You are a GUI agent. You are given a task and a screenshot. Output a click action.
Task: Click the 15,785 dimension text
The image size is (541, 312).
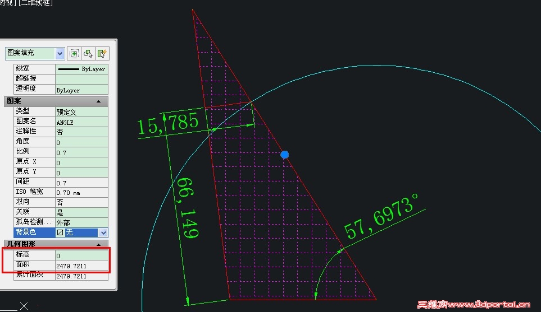point(168,123)
